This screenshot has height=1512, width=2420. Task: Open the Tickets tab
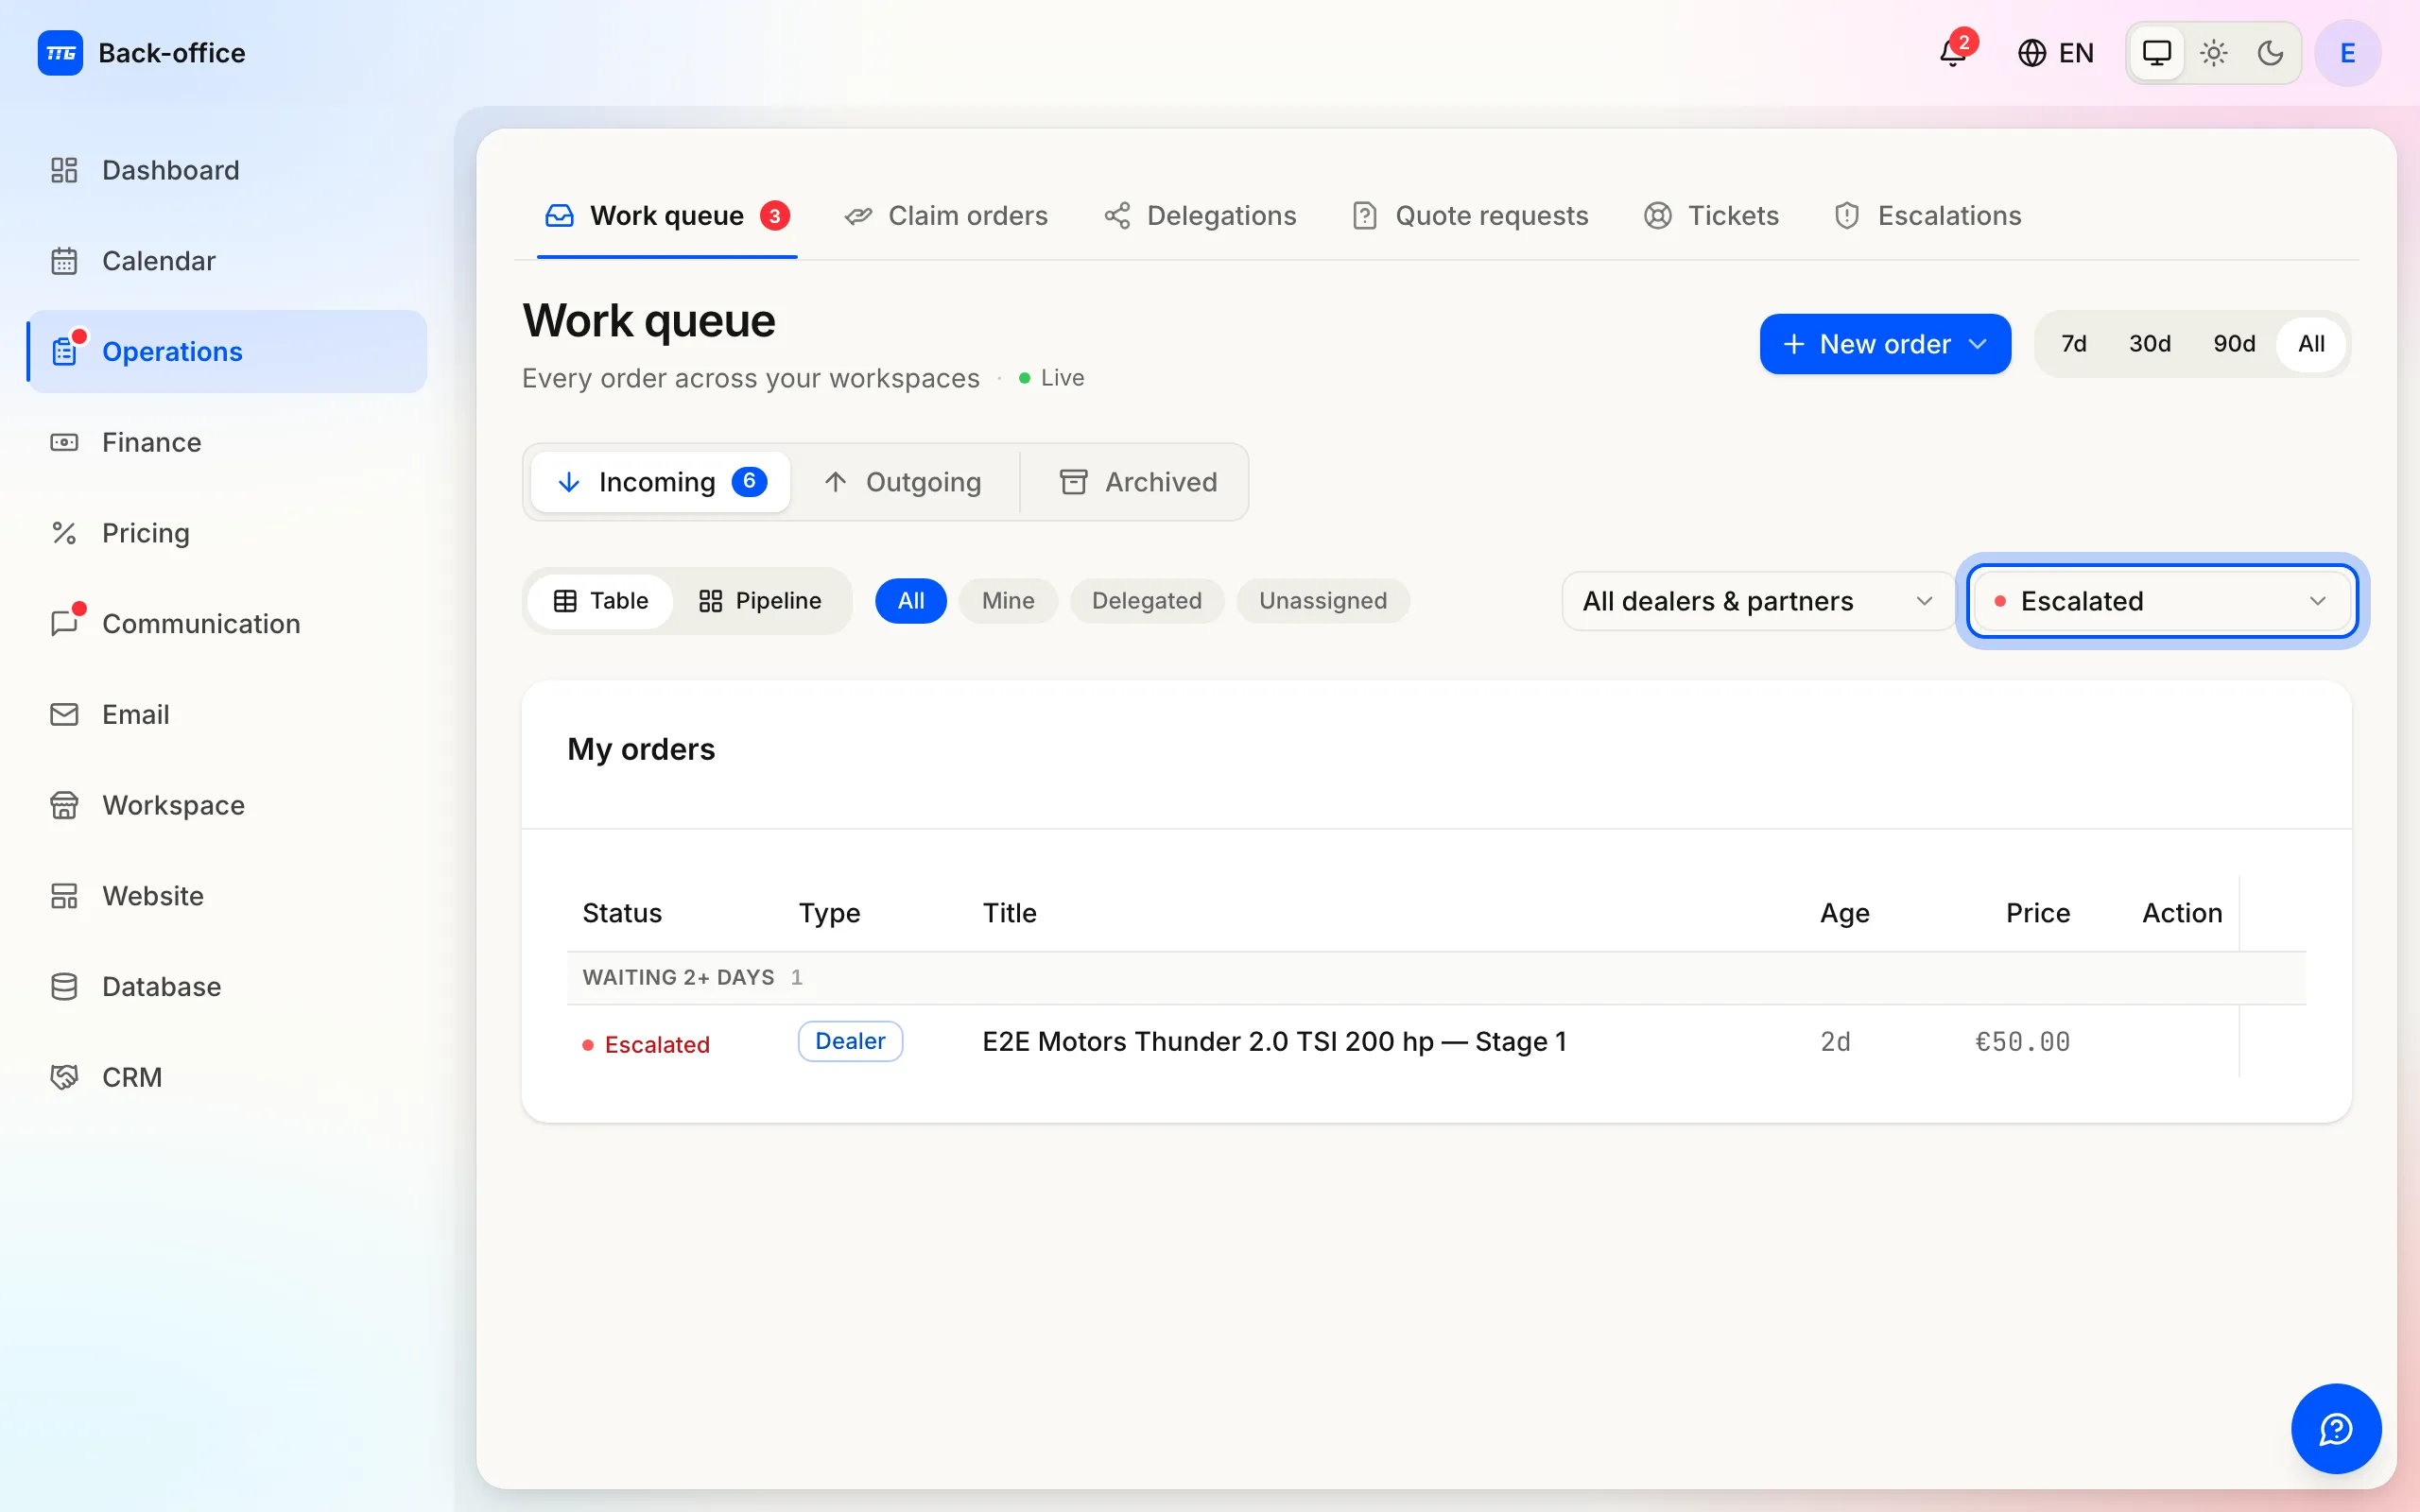[x=1711, y=216]
